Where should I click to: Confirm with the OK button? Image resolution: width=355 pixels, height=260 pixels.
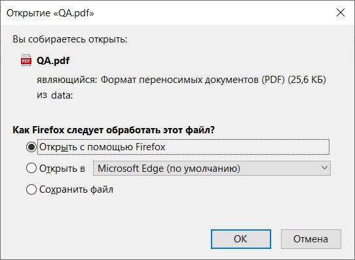241,239
